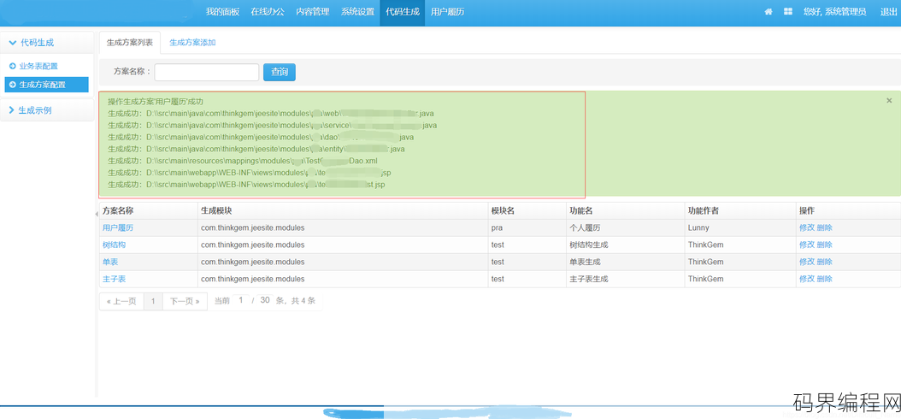Open the 树结构 scheme link

(114, 245)
